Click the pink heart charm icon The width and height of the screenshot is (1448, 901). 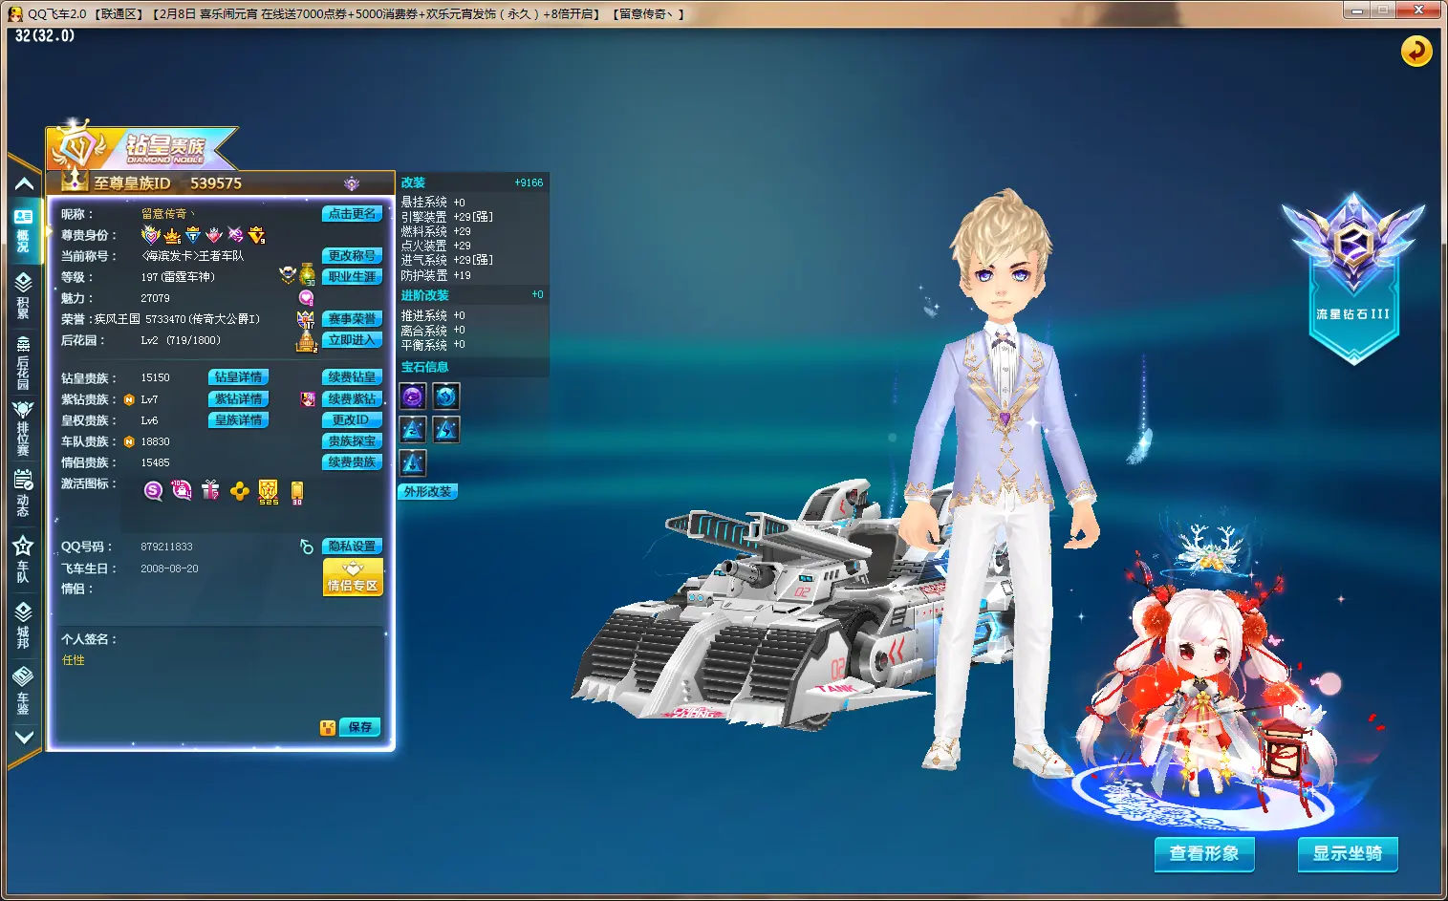coord(307,298)
